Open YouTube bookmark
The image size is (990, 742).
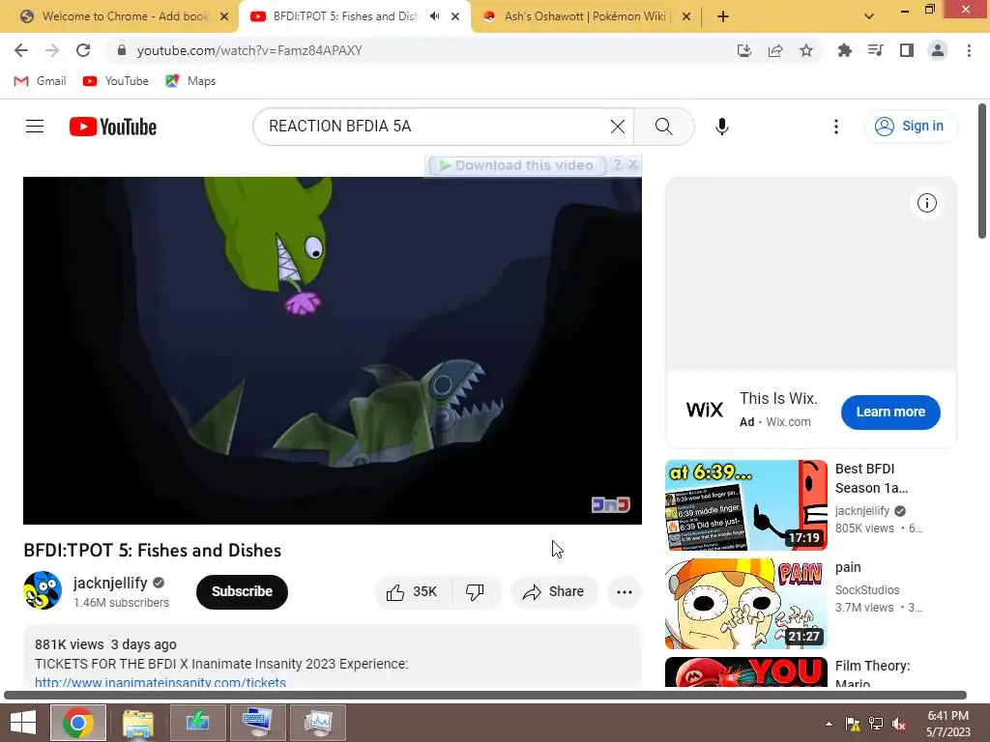click(116, 81)
